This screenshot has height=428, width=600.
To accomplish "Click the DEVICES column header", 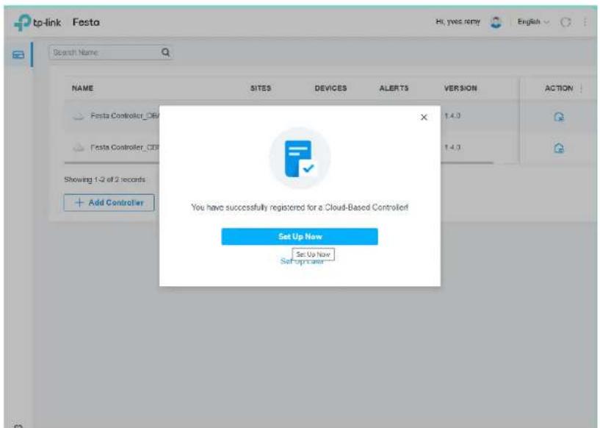I will (330, 88).
